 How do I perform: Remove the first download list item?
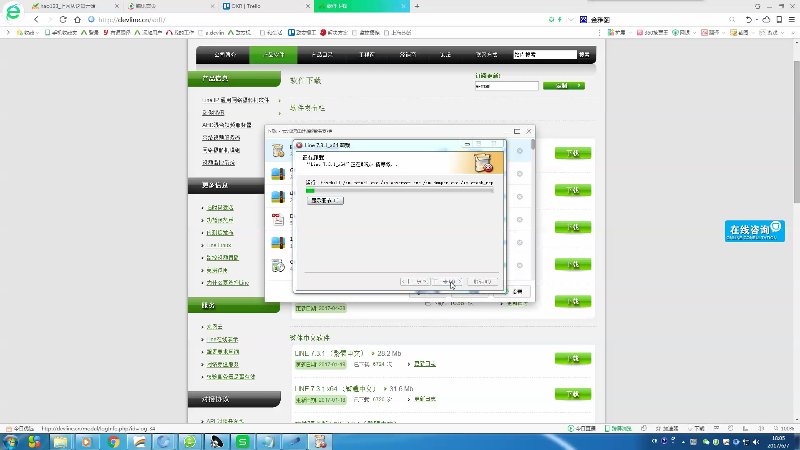(x=520, y=151)
